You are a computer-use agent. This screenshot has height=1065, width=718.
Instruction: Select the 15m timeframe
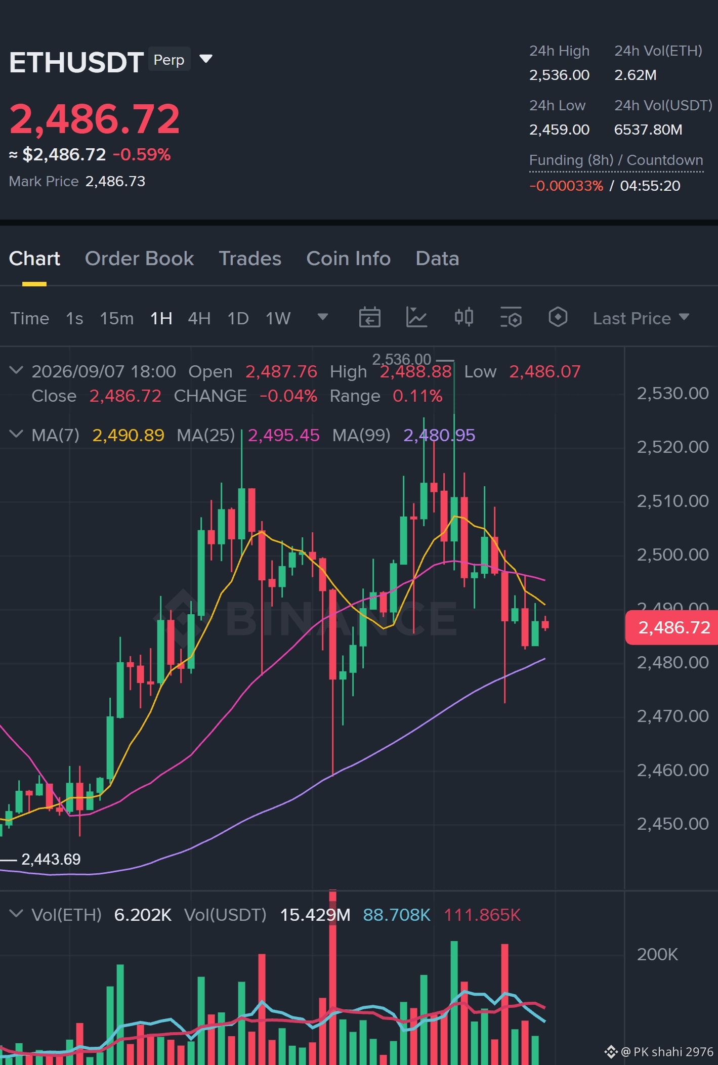pos(116,318)
